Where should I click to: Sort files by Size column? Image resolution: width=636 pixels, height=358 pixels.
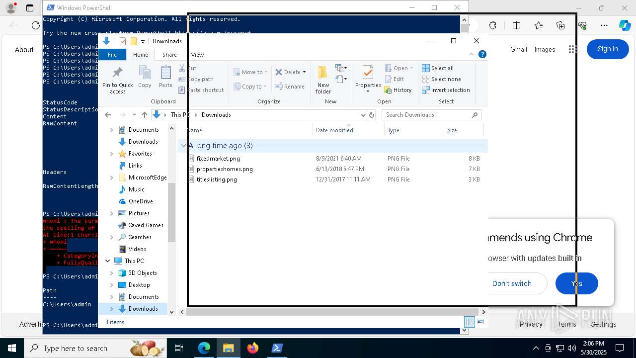[463, 130]
